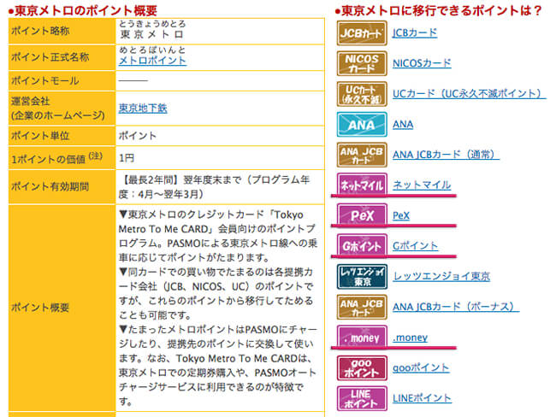Click the UCカード永久不滅 badge icon
556x417 pixels.
(x=362, y=94)
